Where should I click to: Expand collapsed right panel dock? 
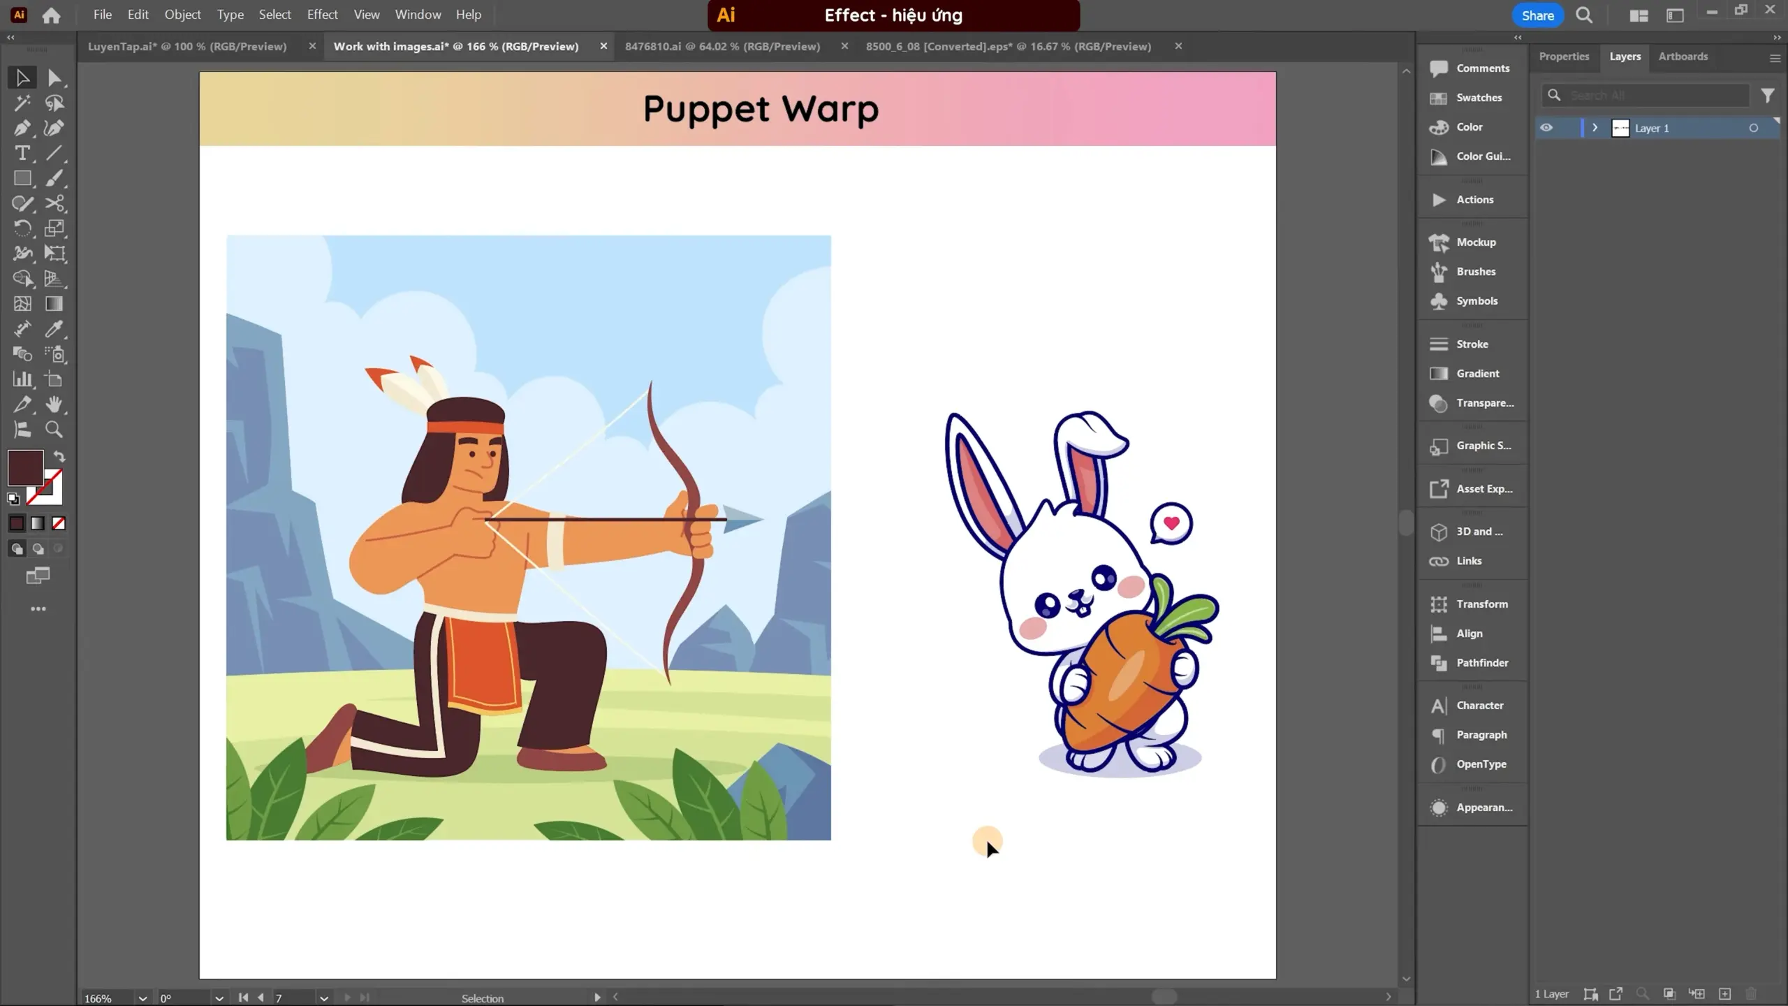click(1517, 37)
